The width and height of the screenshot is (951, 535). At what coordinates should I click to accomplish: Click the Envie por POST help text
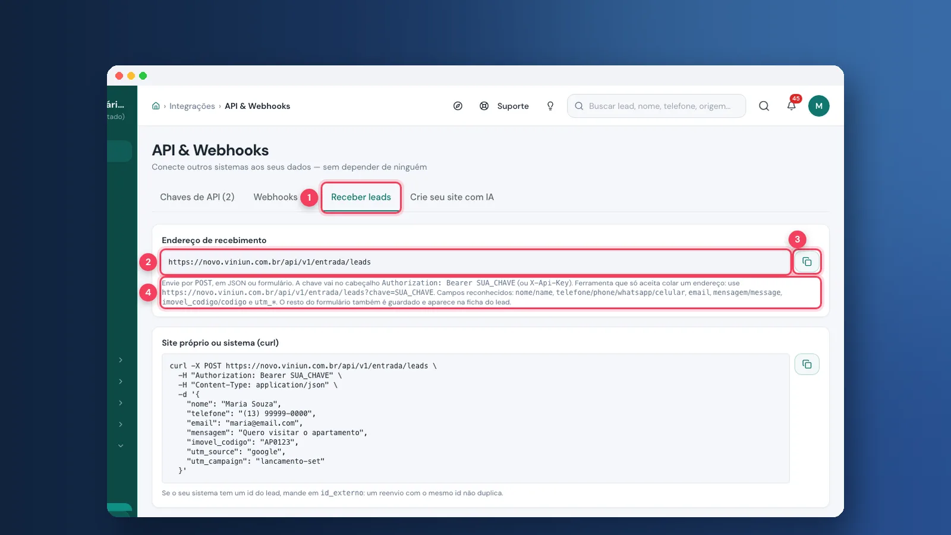(490, 292)
